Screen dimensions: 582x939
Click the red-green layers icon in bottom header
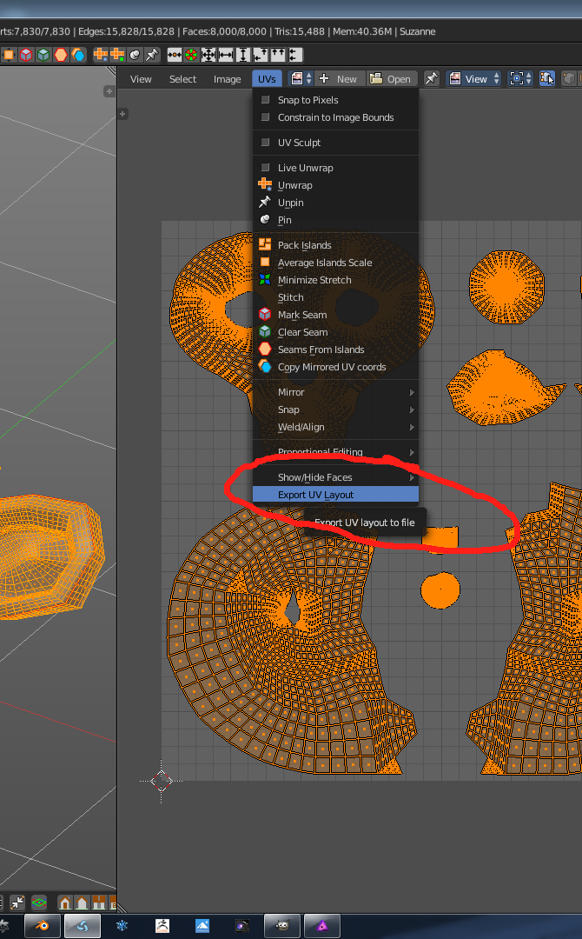click(39, 902)
